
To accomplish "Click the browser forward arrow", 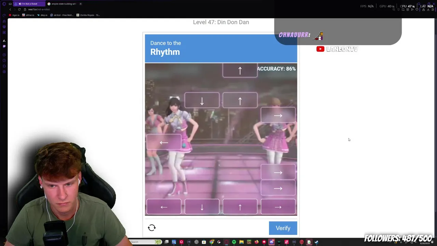I will [x=15, y=9].
